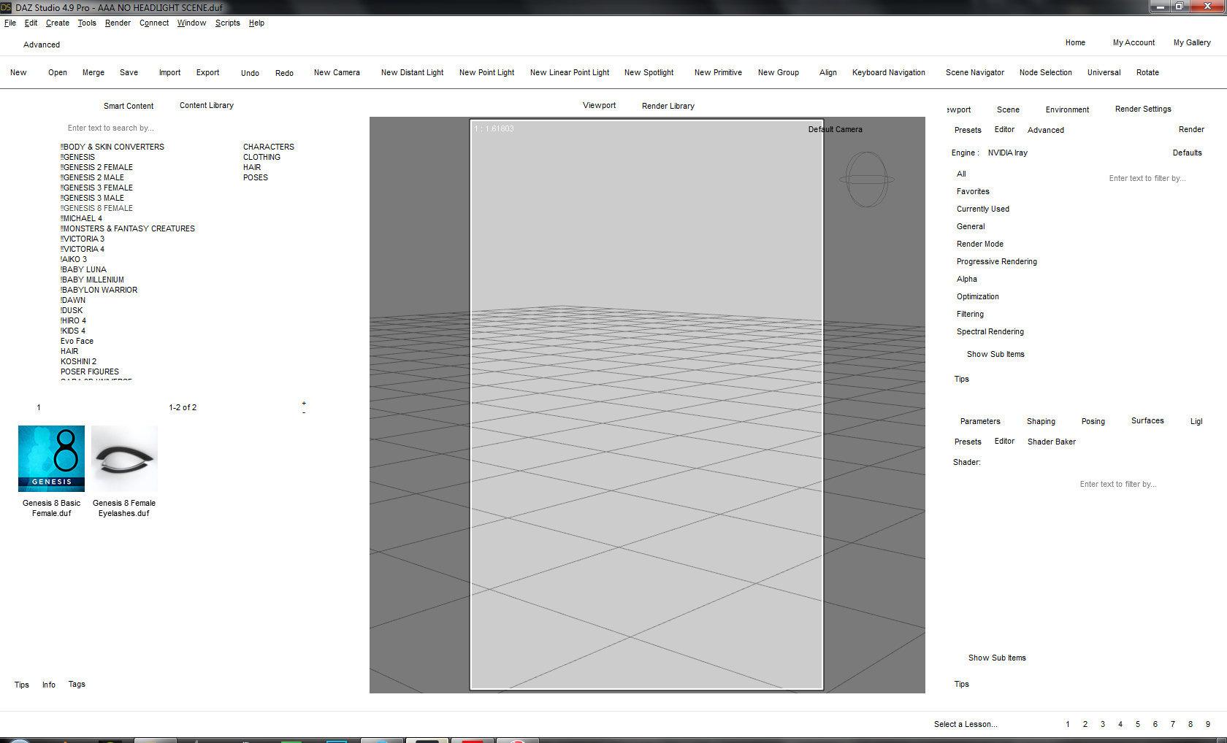Focus the Surfaces filter text field
1227x743 pixels.
[x=1118, y=484]
